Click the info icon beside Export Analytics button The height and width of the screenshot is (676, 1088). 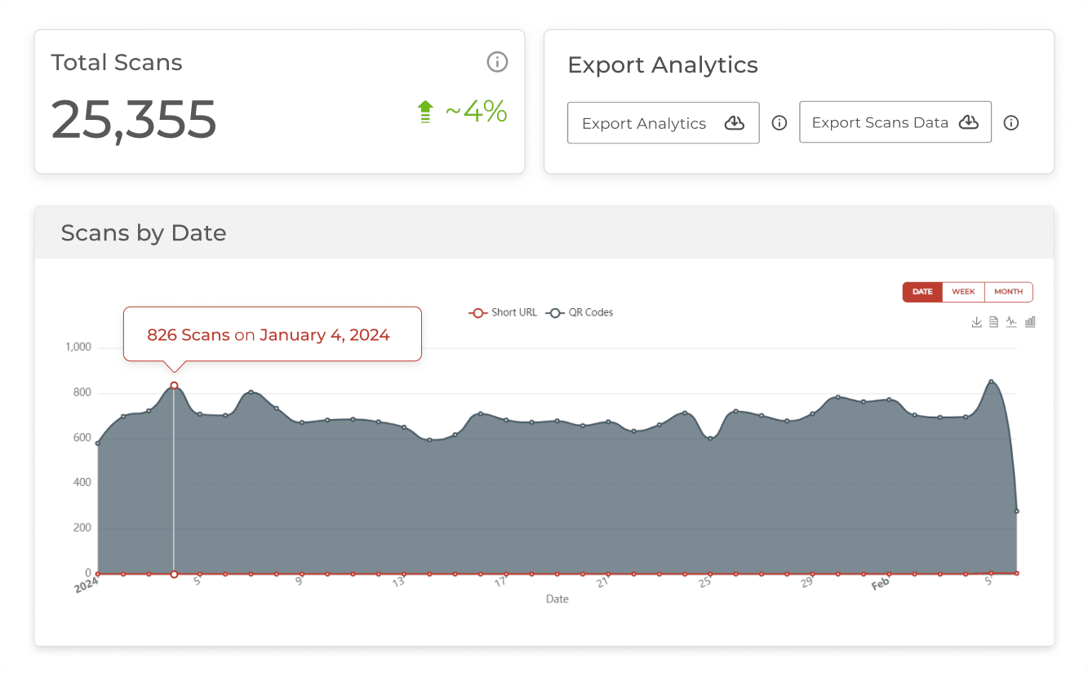pos(779,123)
